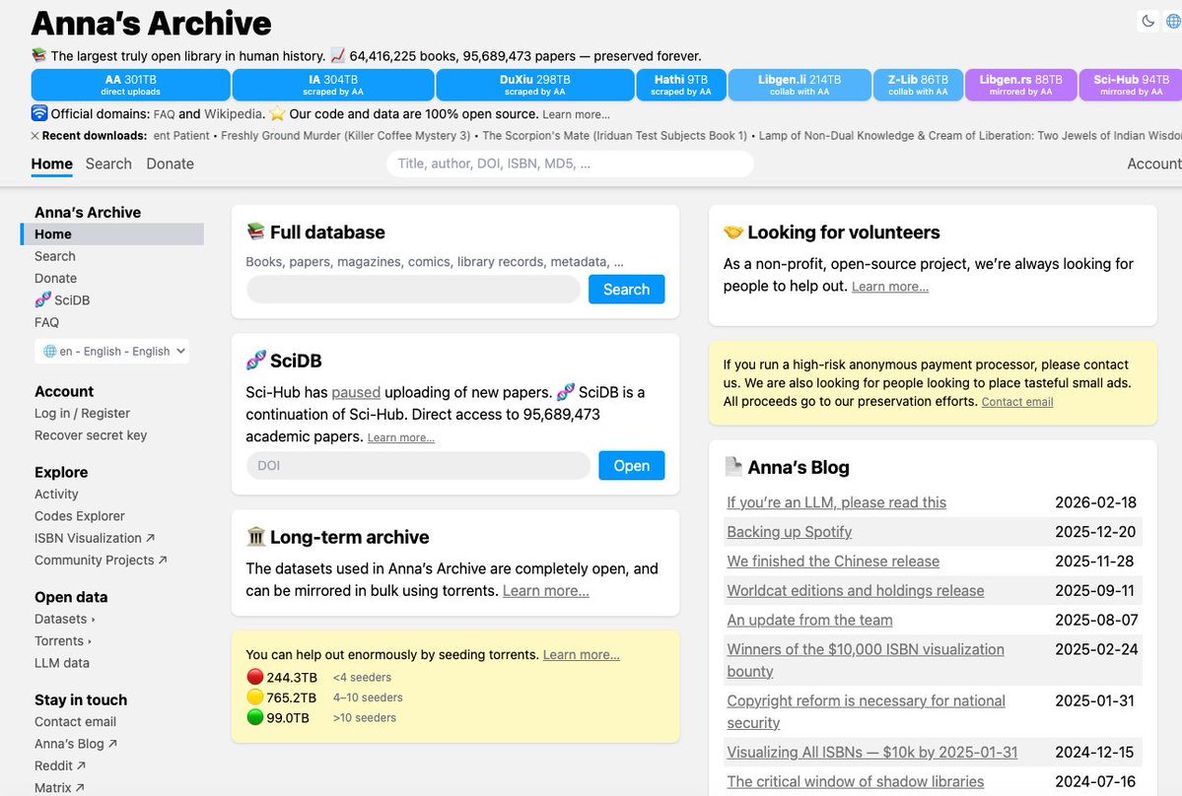Viewport: 1182px width, 796px height.
Task: Open Z-Lib 86TB badge
Action: [918, 85]
